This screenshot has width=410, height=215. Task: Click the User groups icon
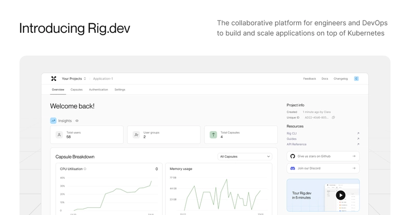coord(136,135)
